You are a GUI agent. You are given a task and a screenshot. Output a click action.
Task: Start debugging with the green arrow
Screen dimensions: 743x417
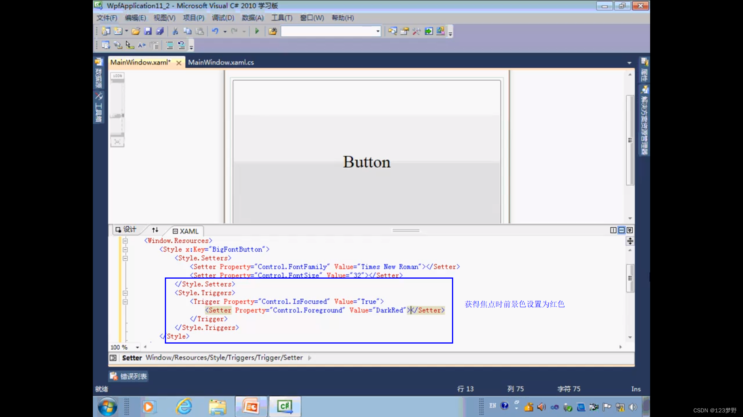[257, 31]
